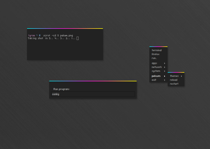The width and height of the screenshot is (210, 149).
Task: Click the lyrae prompt text in terminal
Action: point(32,36)
